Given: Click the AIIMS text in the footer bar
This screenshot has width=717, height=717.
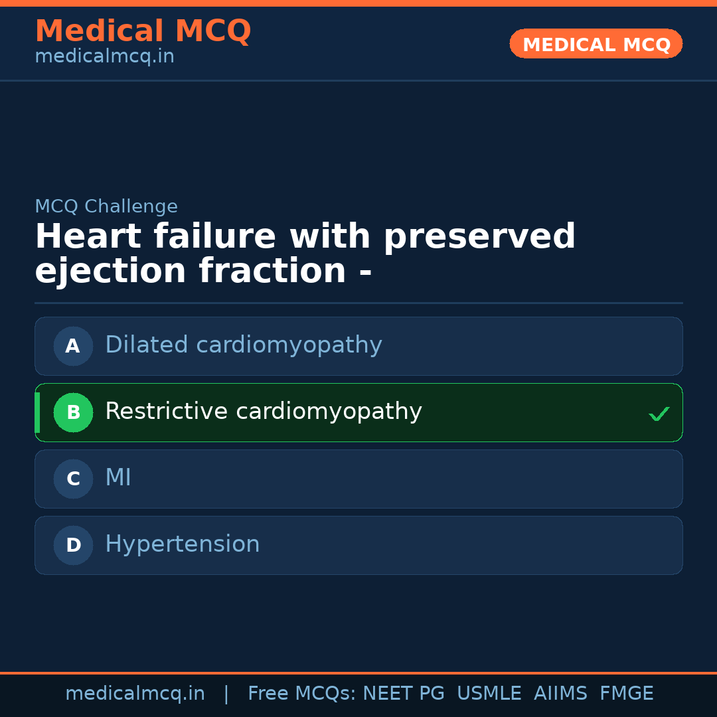Looking at the screenshot, I should point(561,693).
